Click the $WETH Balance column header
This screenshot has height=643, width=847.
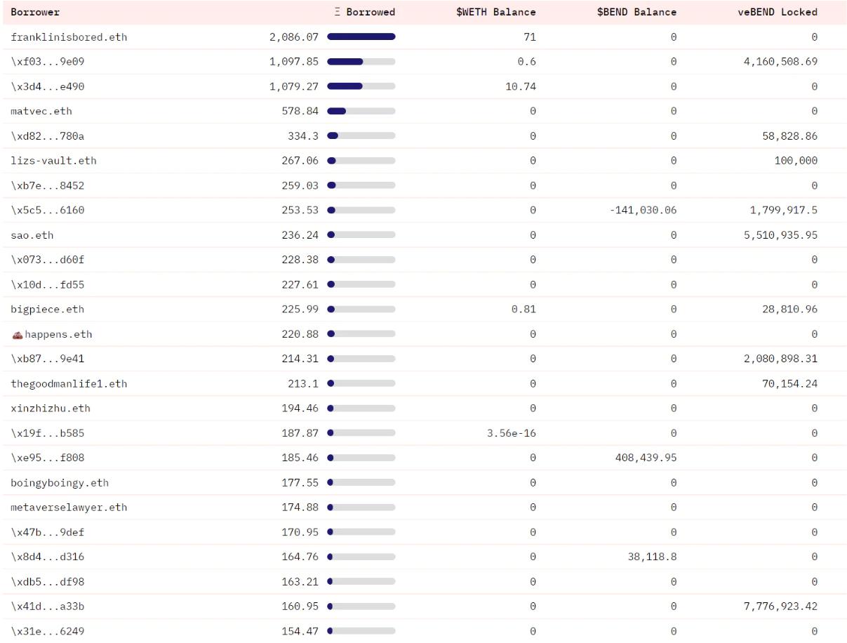coord(495,12)
